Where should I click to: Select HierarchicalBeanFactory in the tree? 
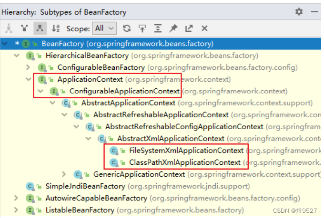point(161,56)
